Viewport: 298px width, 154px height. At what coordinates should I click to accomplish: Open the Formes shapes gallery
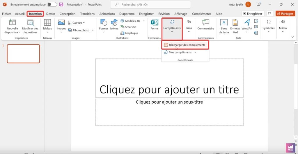coord(104,26)
